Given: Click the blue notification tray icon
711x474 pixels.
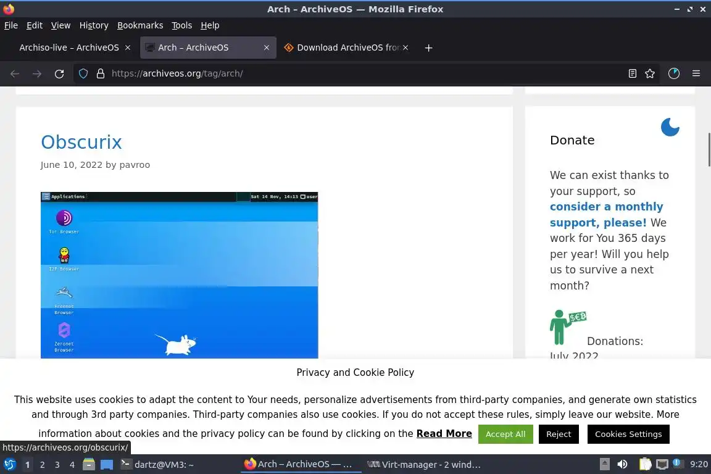Looking at the screenshot, I should 676,463.
